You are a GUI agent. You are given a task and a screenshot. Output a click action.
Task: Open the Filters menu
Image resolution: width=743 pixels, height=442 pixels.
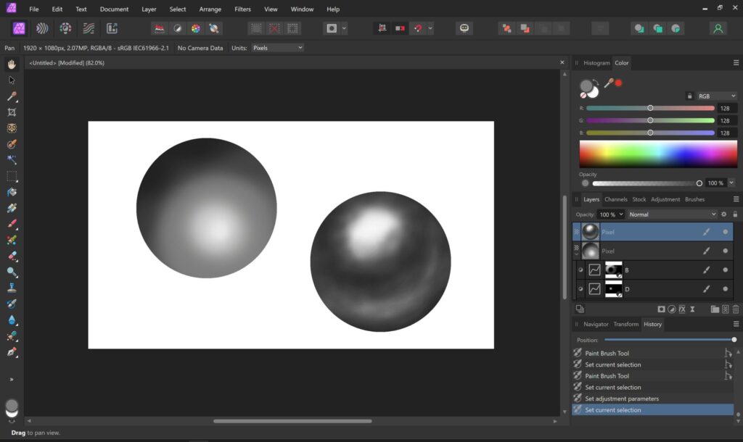[242, 9]
